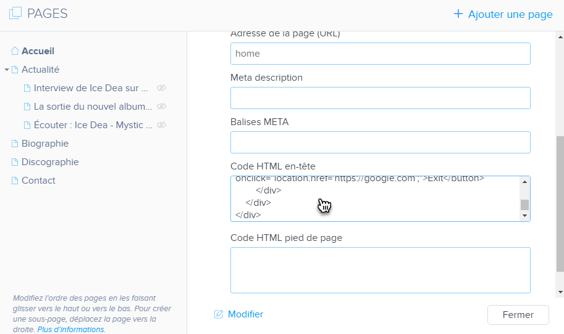564x334 pixels.
Task: Open the Contact page in sidebar
Action: [38, 181]
